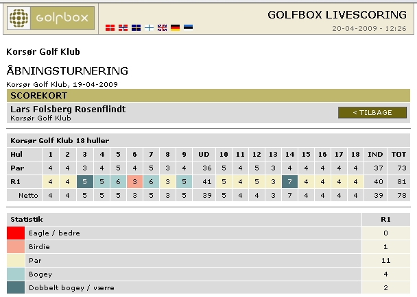
Task: Click the dark Dobbelt bogey swatch
Action: tap(16, 287)
